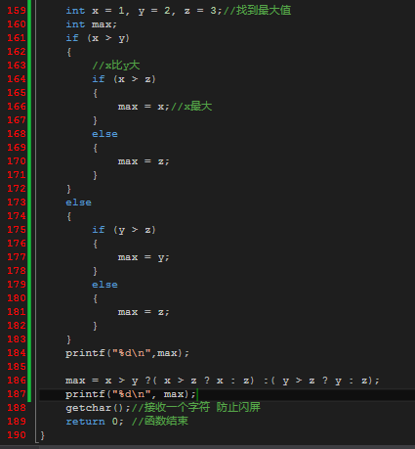Click 'max = z;' on line 181

pos(144,312)
